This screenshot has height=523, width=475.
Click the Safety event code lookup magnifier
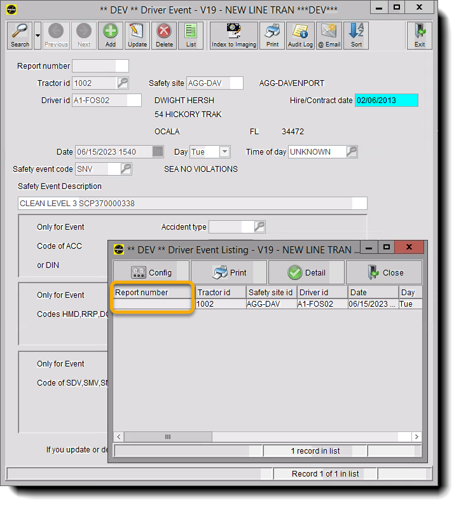[126, 169]
